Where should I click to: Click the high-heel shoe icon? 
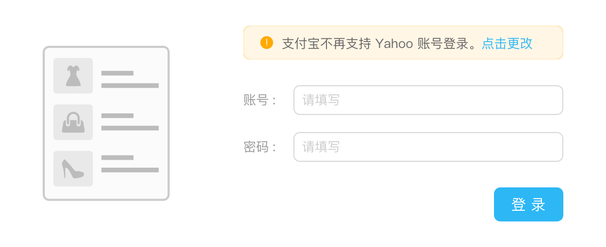(73, 169)
